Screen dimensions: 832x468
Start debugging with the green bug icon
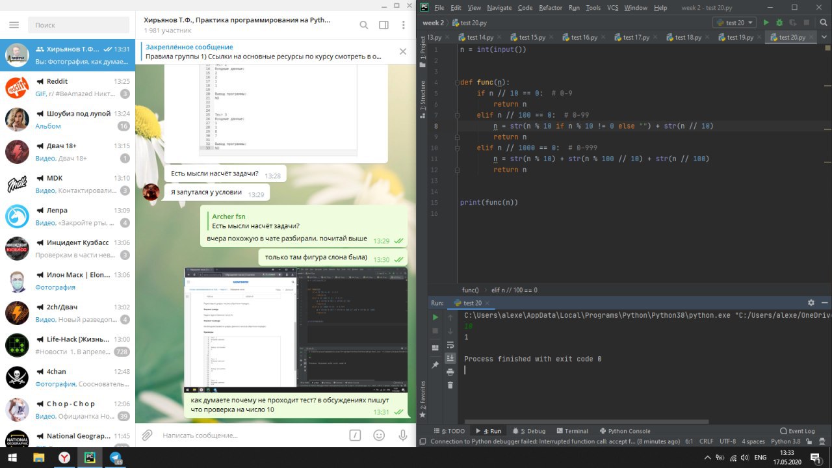pos(779,23)
